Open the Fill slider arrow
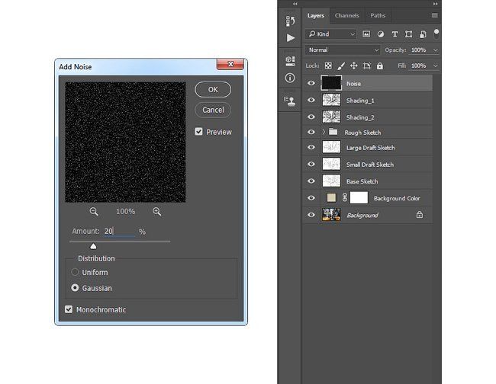The image size is (496, 384). point(436,66)
